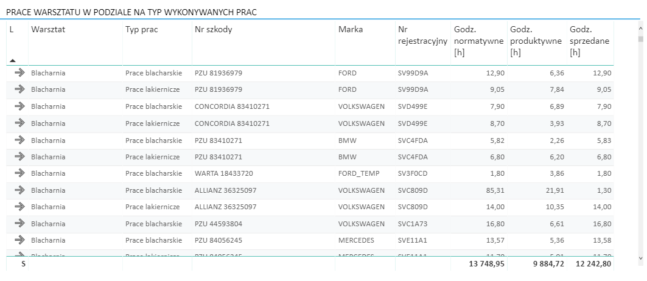The image size is (647, 281).
Task: Click arrow icon for CONCORDIA Prace blacharskie row
Action: tap(19, 106)
